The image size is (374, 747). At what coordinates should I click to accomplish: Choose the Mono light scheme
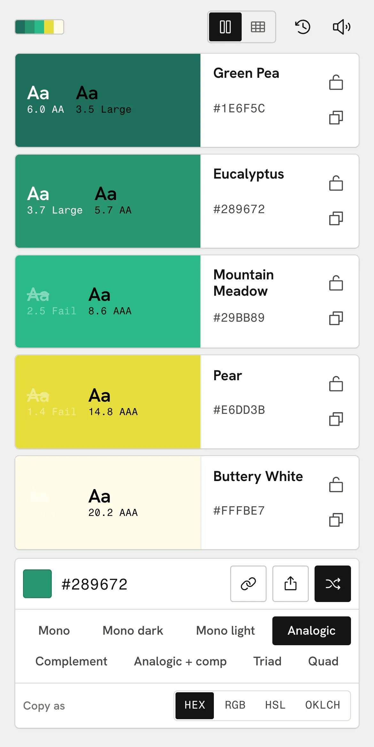(x=225, y=631)
